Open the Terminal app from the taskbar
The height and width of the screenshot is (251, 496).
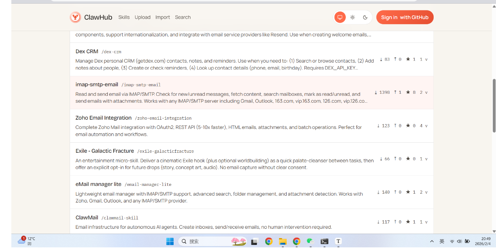[324, 242]
